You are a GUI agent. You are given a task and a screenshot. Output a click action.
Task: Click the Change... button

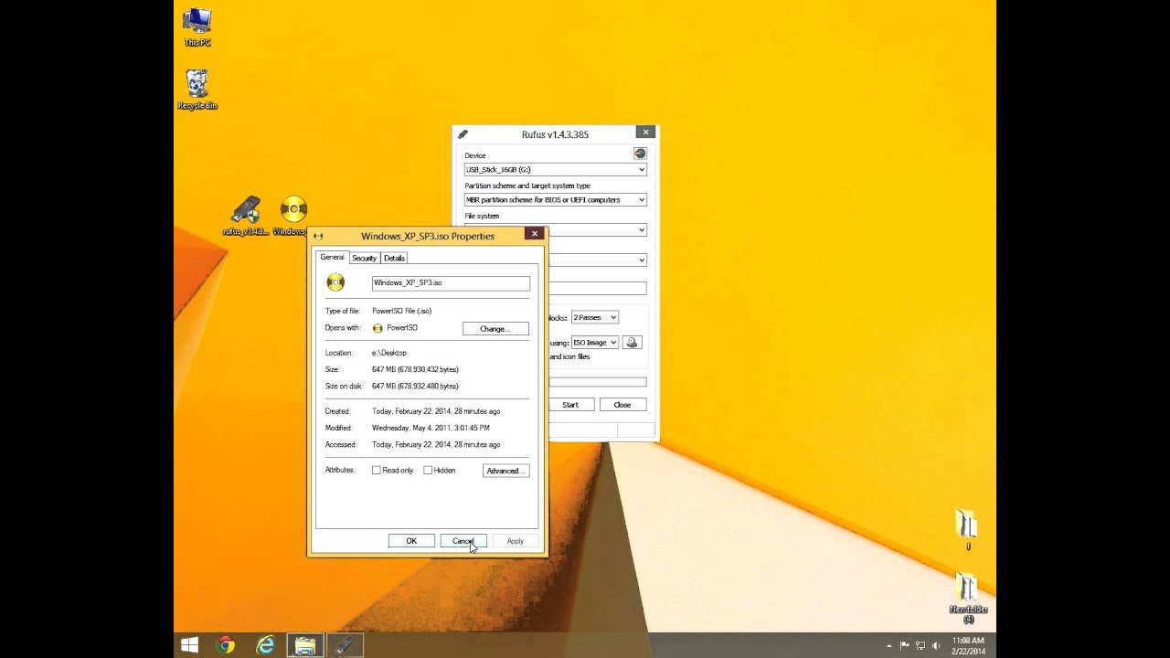(495, 328)
